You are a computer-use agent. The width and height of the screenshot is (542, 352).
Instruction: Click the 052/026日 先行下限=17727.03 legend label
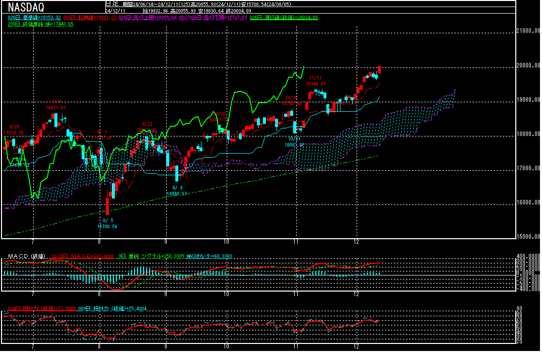tap(213, 18)
